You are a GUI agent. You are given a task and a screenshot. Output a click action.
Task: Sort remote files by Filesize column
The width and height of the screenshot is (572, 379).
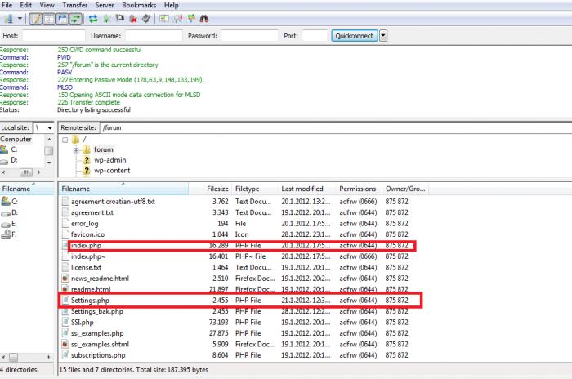pos(210,189)
